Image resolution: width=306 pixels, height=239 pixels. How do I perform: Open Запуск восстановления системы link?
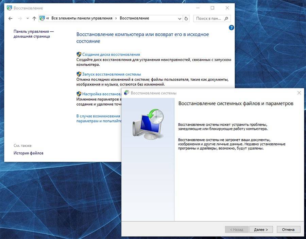[x=112, y=74]
